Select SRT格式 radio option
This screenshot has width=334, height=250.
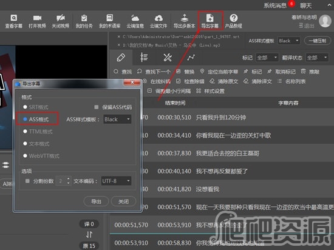coord(25,107)
